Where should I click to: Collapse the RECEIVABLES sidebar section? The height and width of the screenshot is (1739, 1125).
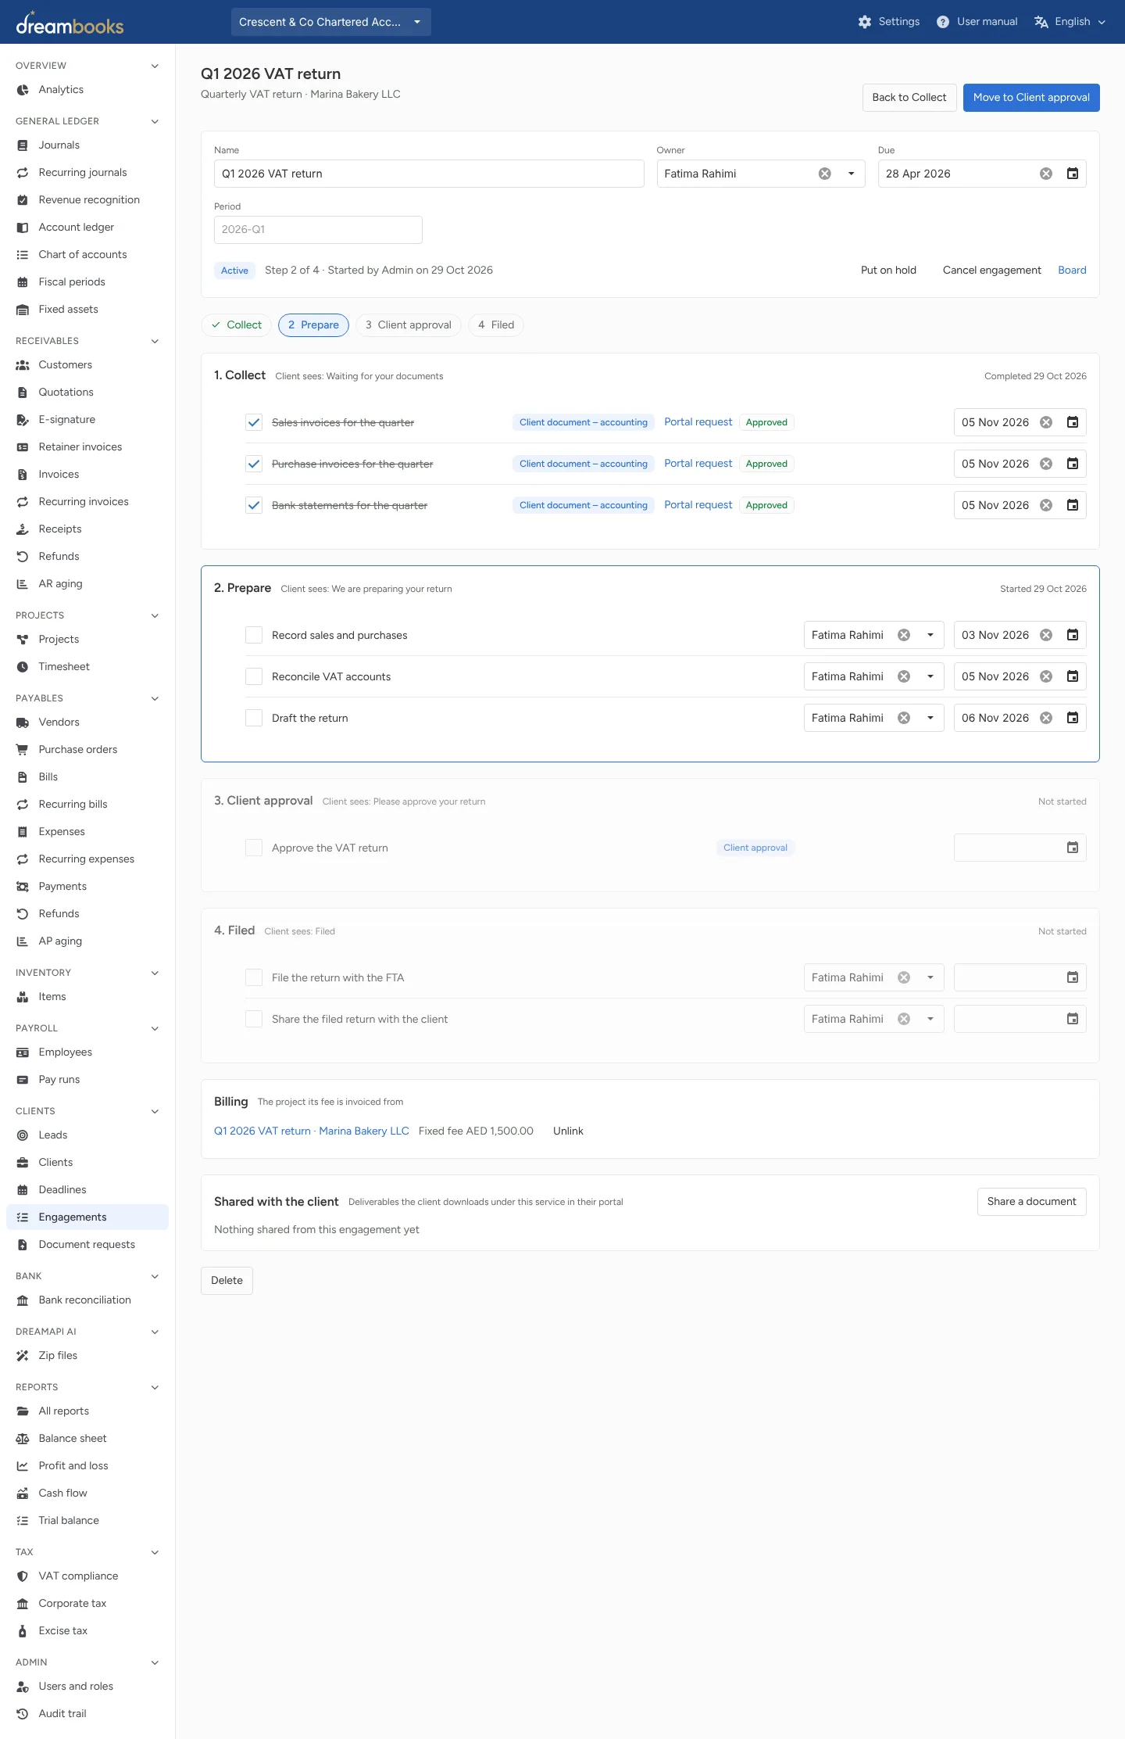[155, 341]
